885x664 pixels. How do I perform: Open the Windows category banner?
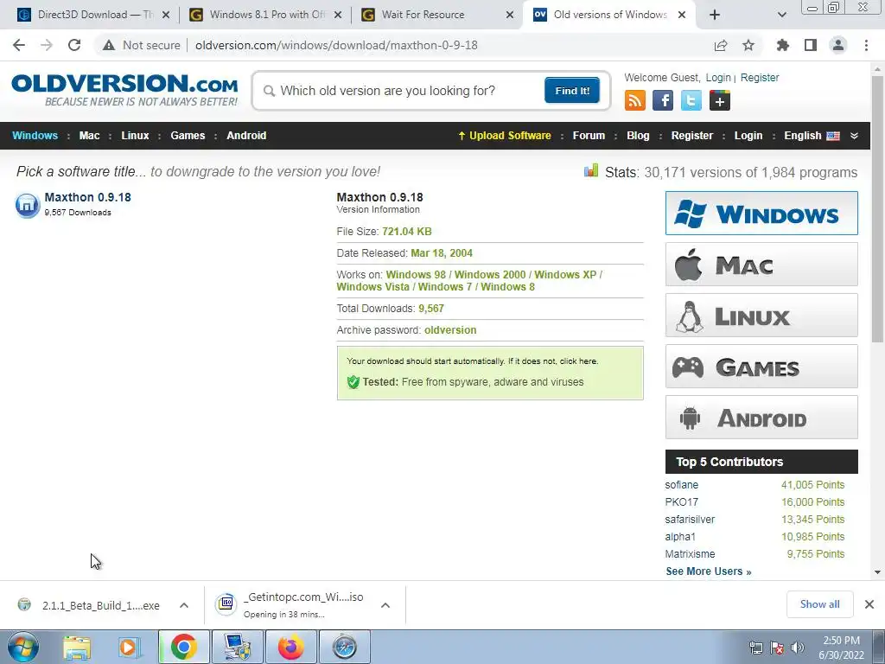(761, 213)
